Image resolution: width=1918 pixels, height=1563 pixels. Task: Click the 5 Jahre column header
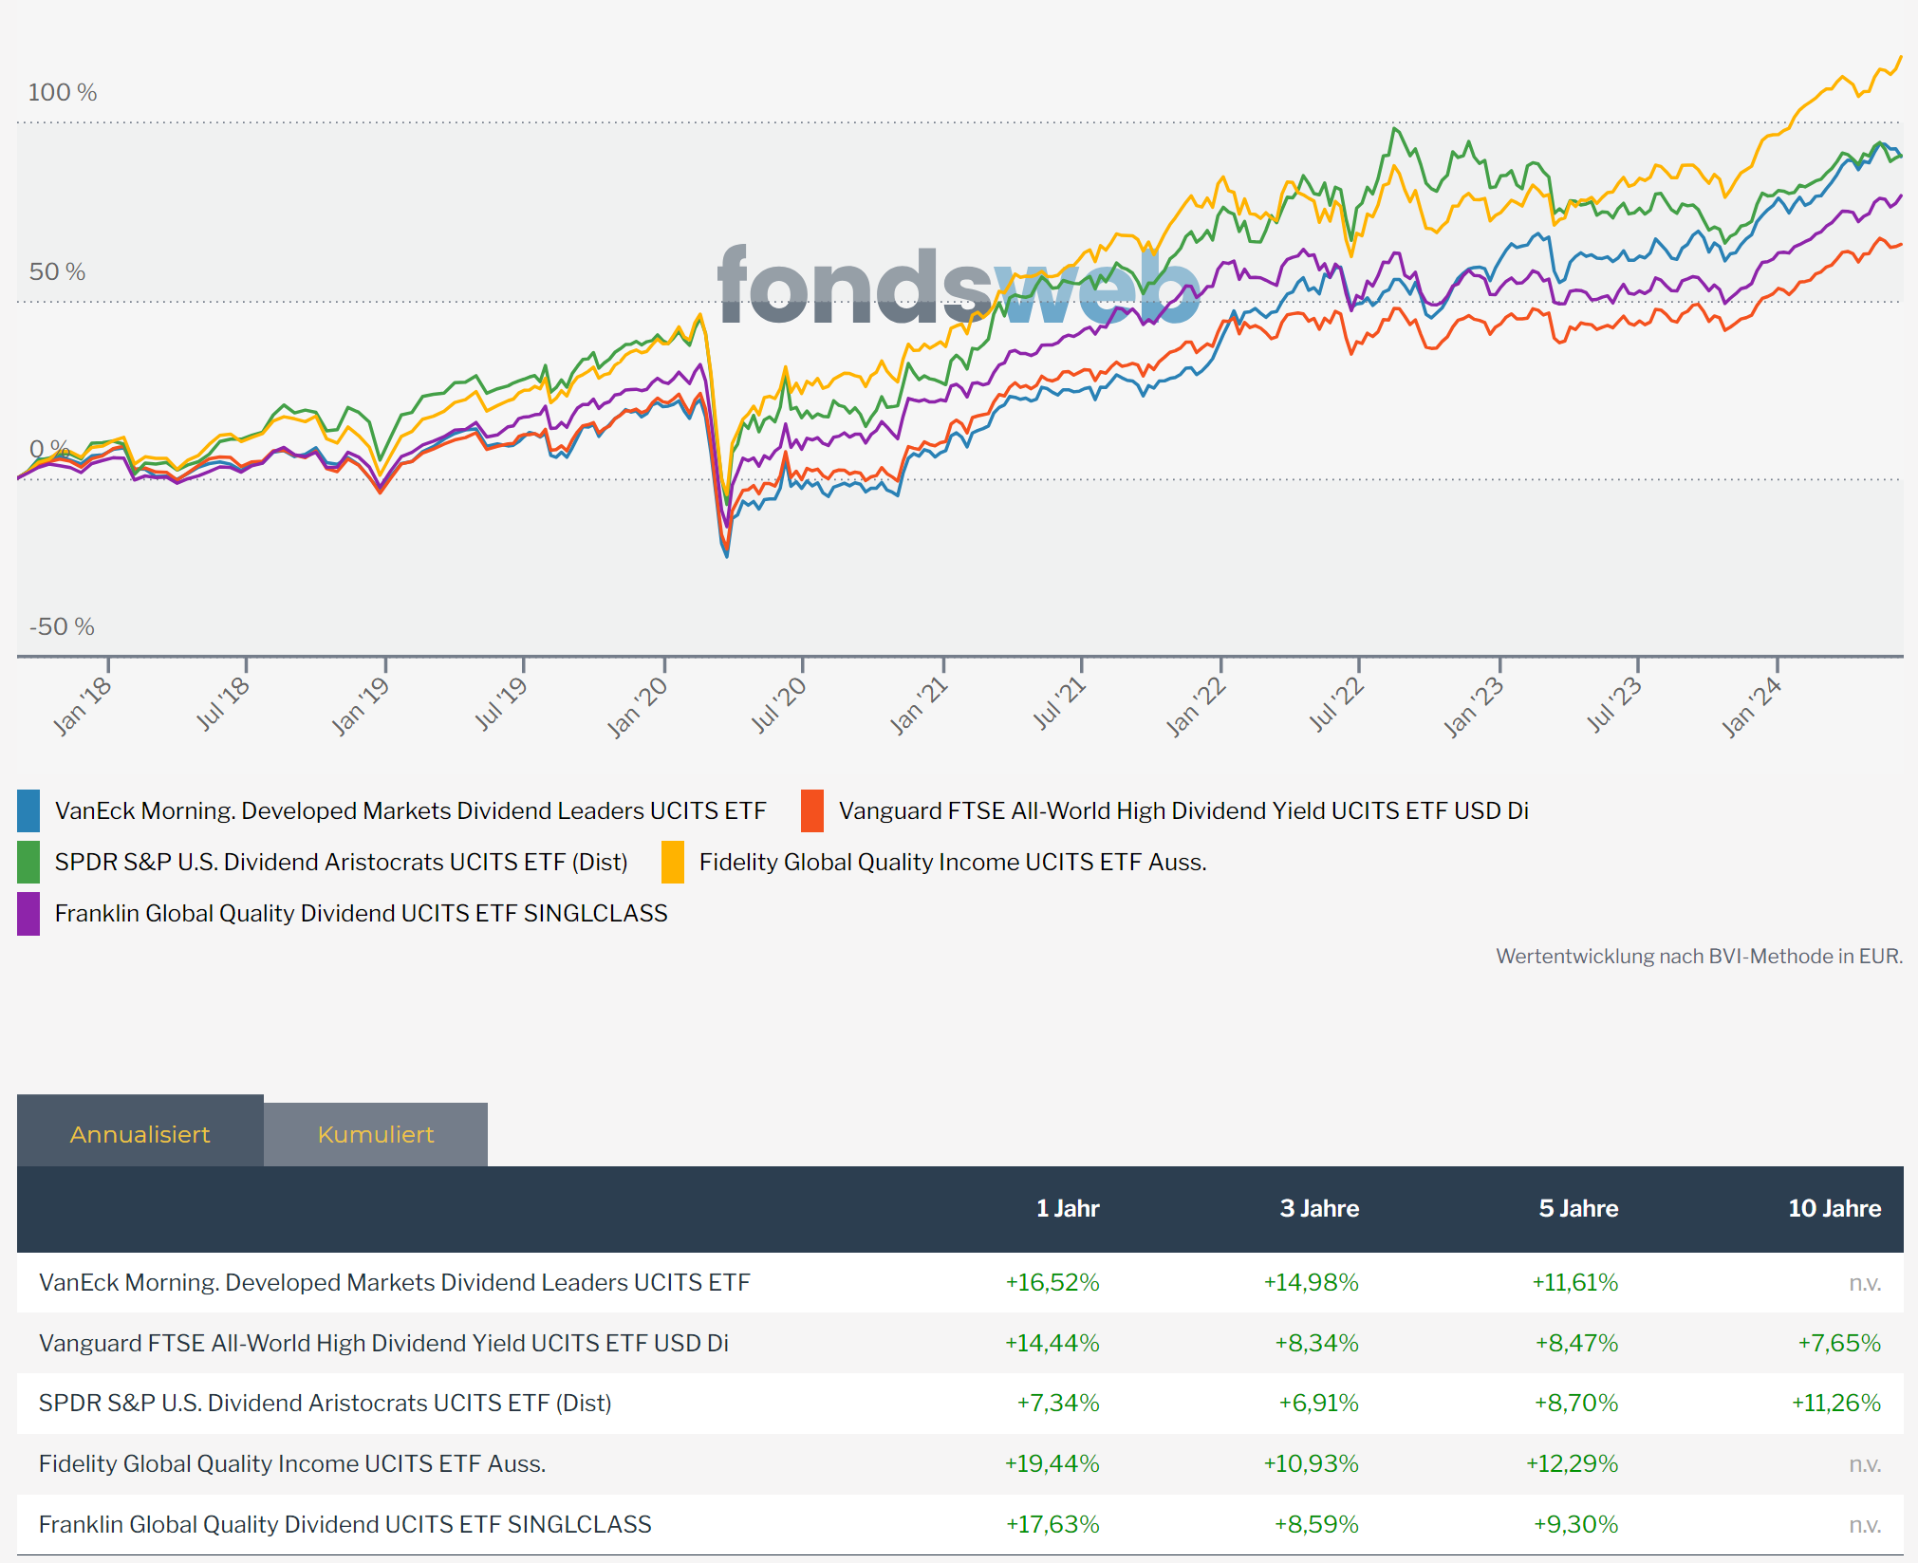click(1578, 1208)
